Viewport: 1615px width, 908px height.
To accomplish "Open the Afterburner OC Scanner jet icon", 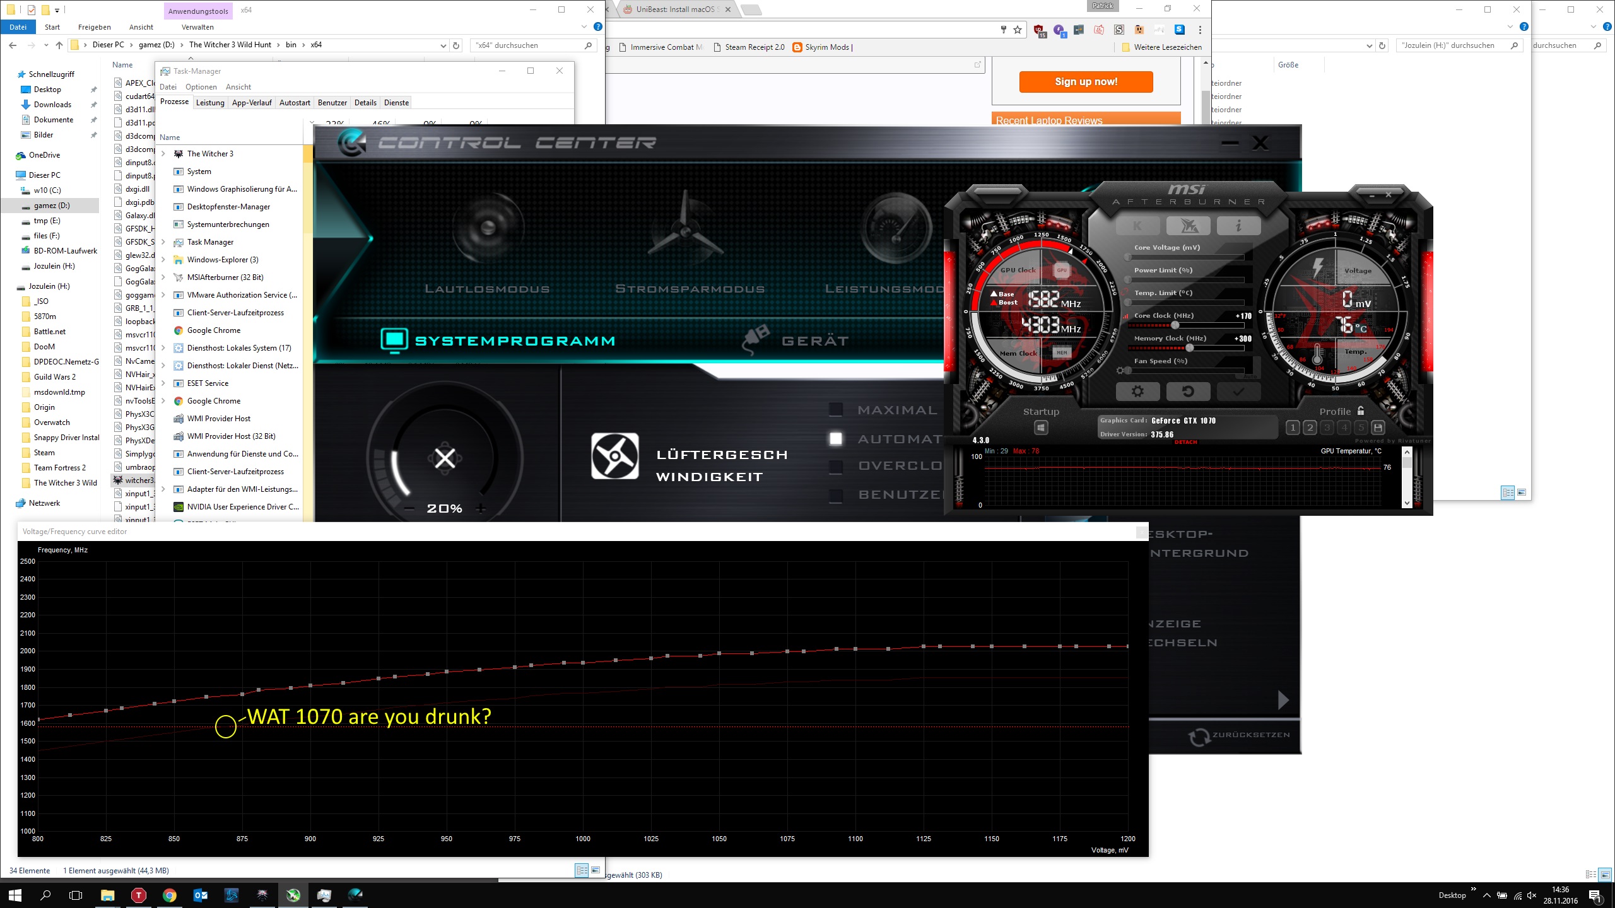I will 1188,226.
